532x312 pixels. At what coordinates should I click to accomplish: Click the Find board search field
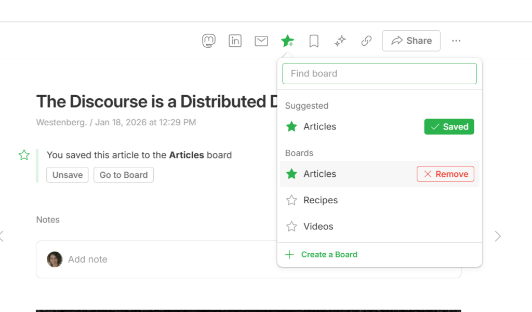click(379, 73)
